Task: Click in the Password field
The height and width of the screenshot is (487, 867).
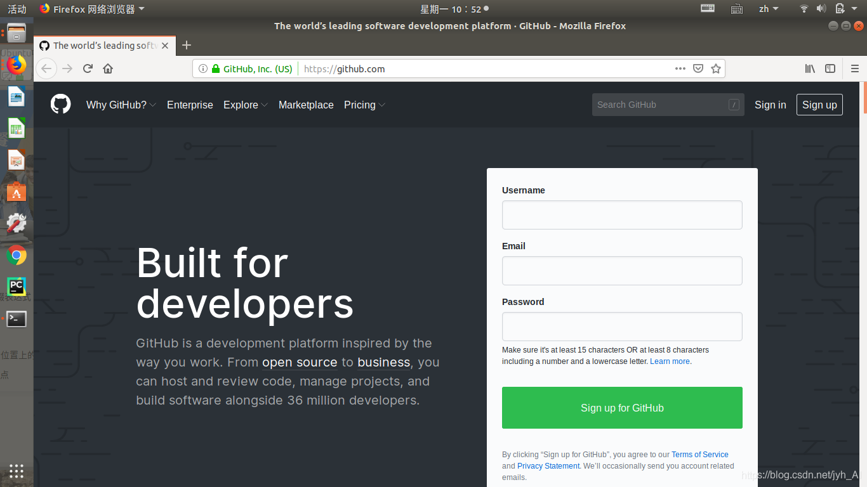Action: [622, 327]
